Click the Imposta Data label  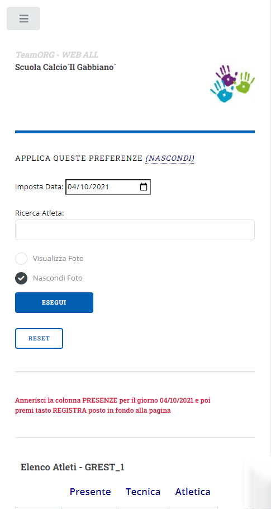pyautogui.click(x=39, y=187)
